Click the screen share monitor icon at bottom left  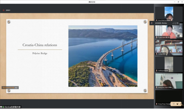(1, 107)
